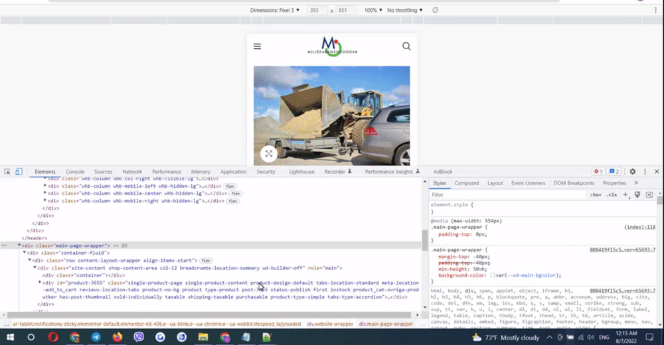Open the Recorder tab
664x345 pixels.
coord(338,171)
